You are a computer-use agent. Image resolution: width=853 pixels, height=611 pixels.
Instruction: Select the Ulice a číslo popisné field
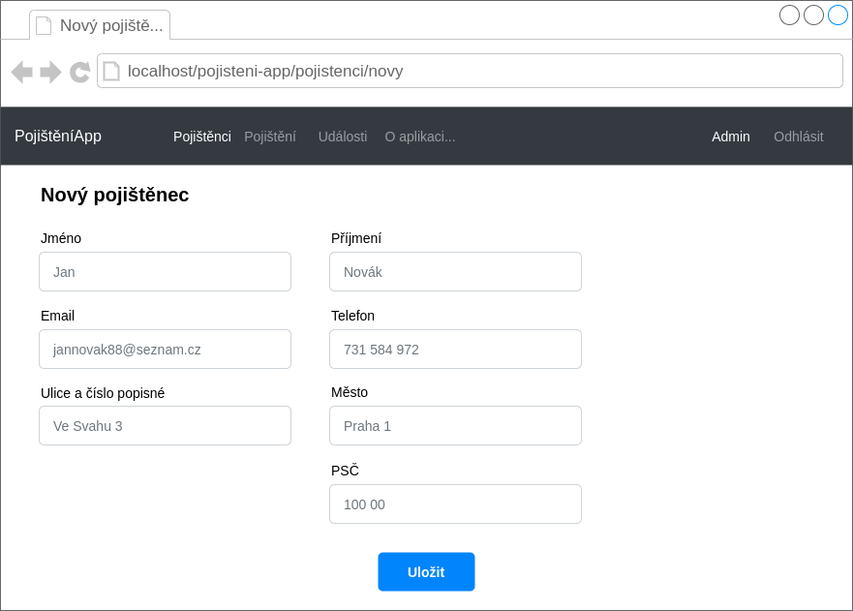click(165, 426)
